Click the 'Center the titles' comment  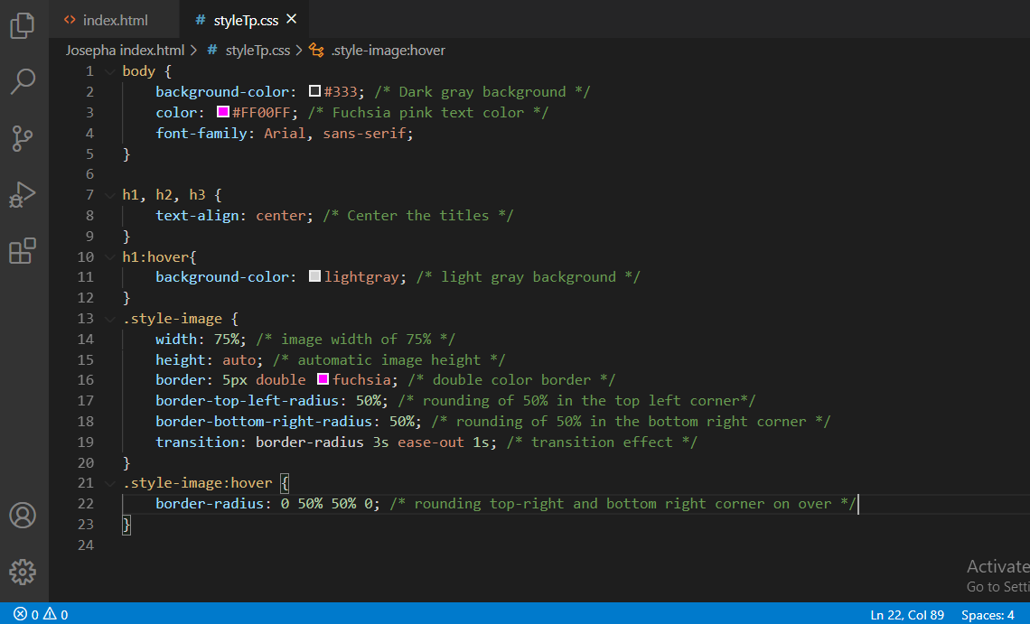417,216
